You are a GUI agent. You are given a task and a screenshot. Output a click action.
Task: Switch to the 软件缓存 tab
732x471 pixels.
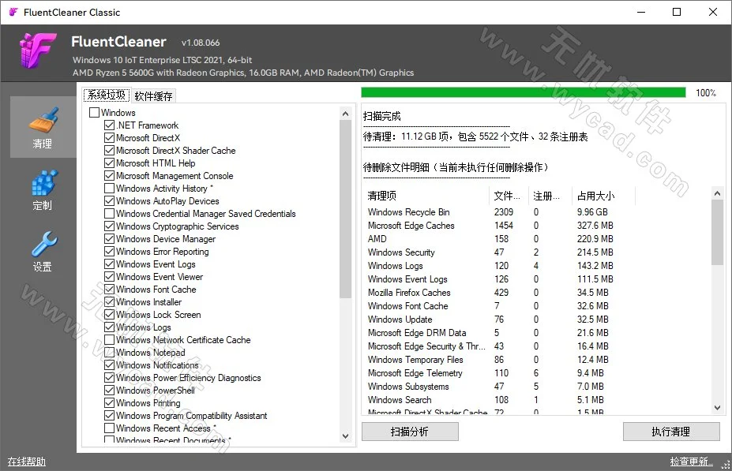(153, 96)
